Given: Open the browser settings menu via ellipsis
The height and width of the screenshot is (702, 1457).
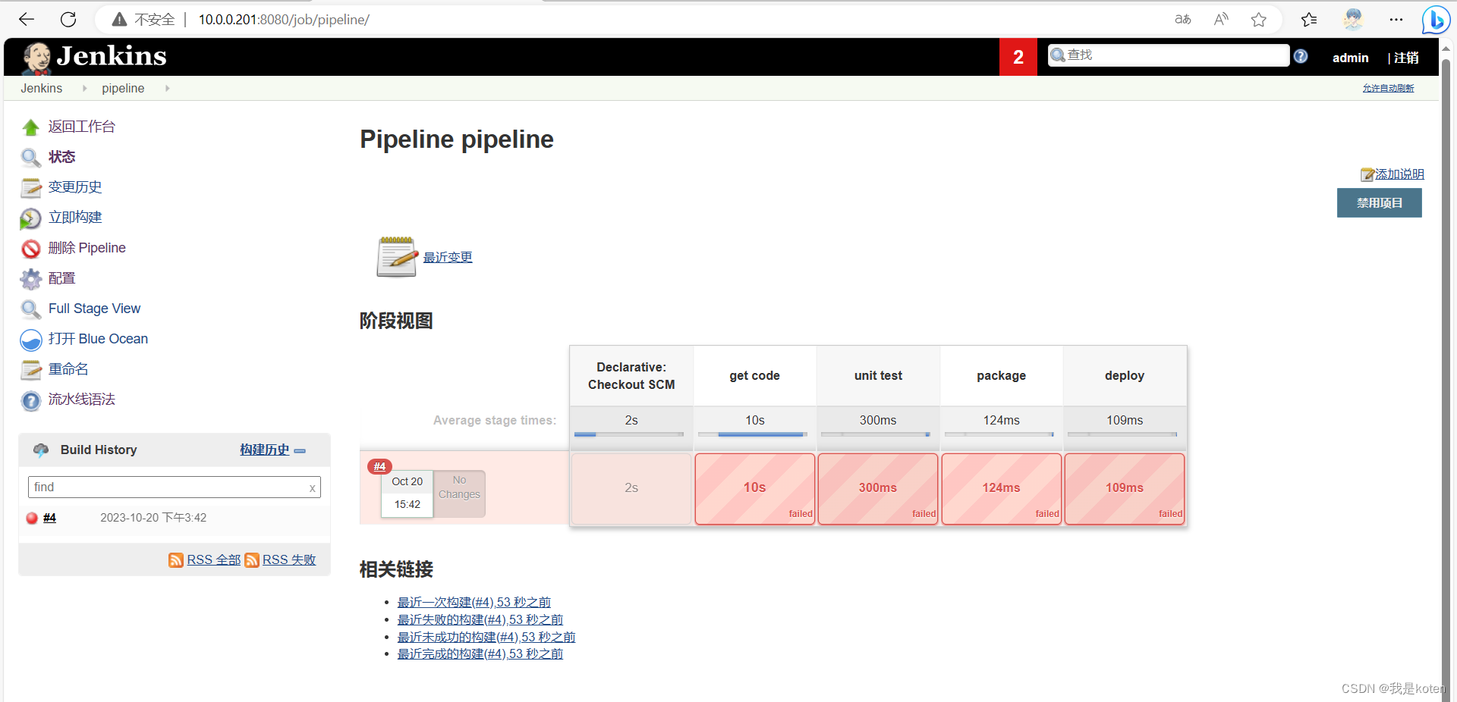Looking at the screenshot, I should click(x=1396, y=20).
